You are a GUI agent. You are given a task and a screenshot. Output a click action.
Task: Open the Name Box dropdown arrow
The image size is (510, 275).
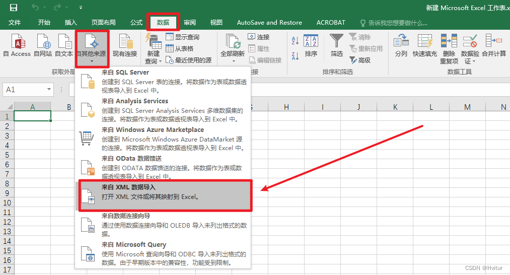pyautogui.click(x=49, y=89)
